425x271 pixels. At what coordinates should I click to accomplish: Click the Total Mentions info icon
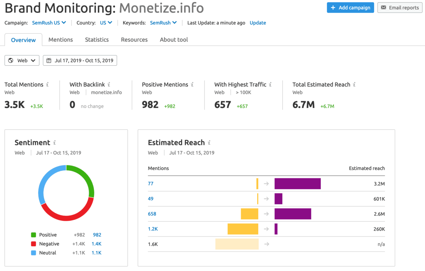[x=47, y=85]
